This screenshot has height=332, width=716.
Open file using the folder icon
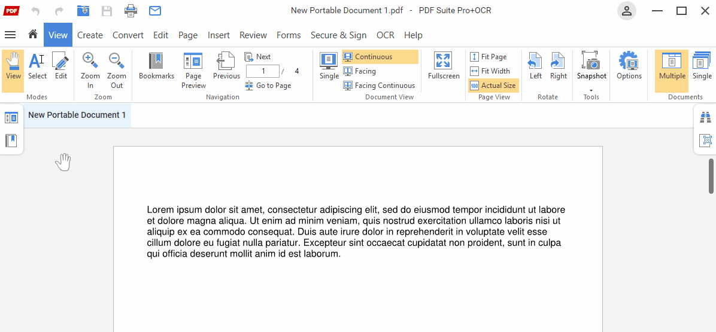[x=83, y=11]
